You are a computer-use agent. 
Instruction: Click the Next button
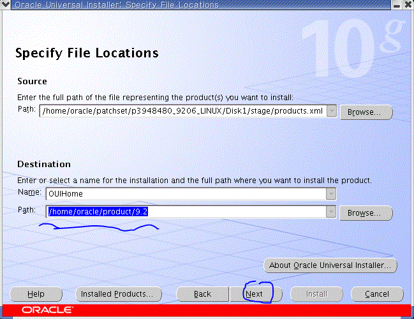tap(256, 294)
